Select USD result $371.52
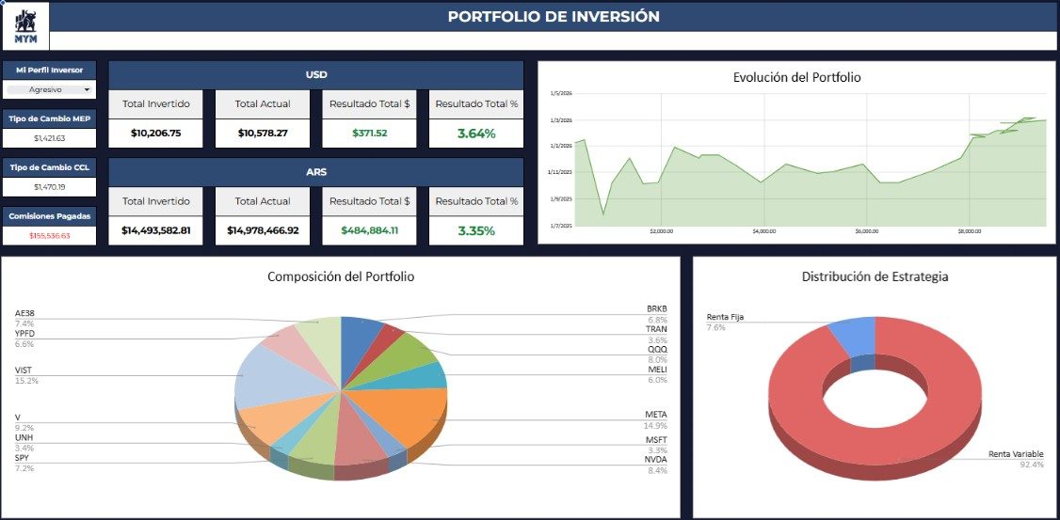 click(x=369, y=133)
